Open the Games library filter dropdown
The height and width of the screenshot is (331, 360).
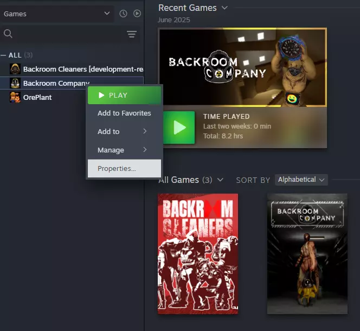click(57, 14)
